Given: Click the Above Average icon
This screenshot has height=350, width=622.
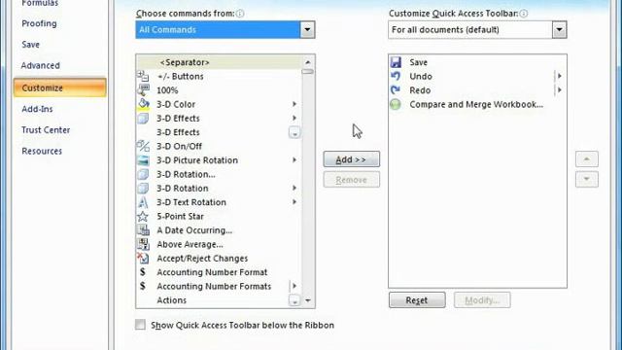Looking at the screenshot, I should 143,244.
